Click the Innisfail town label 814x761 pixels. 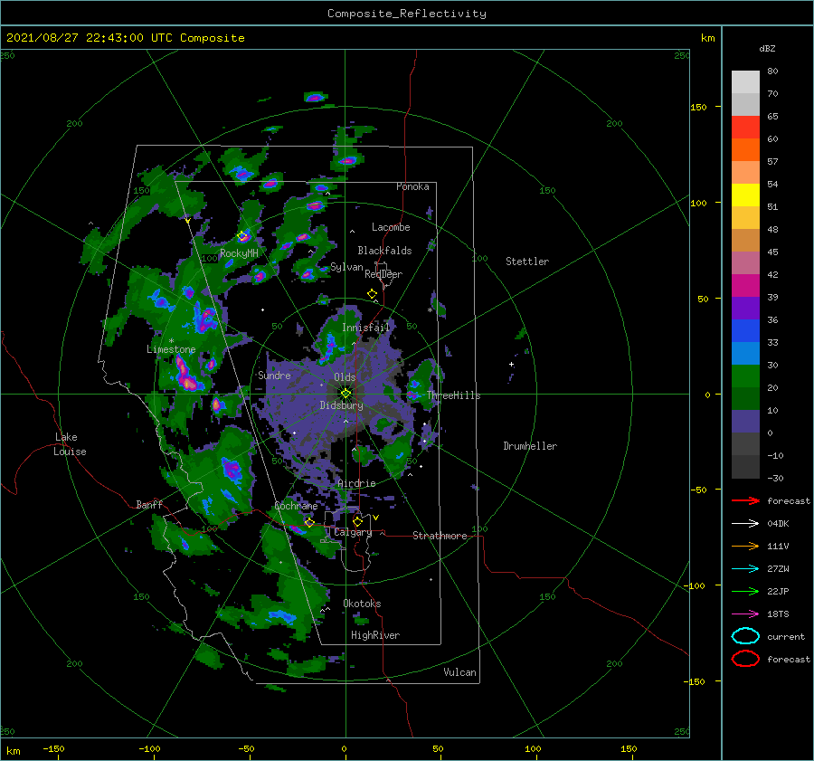tap(365, 328)
